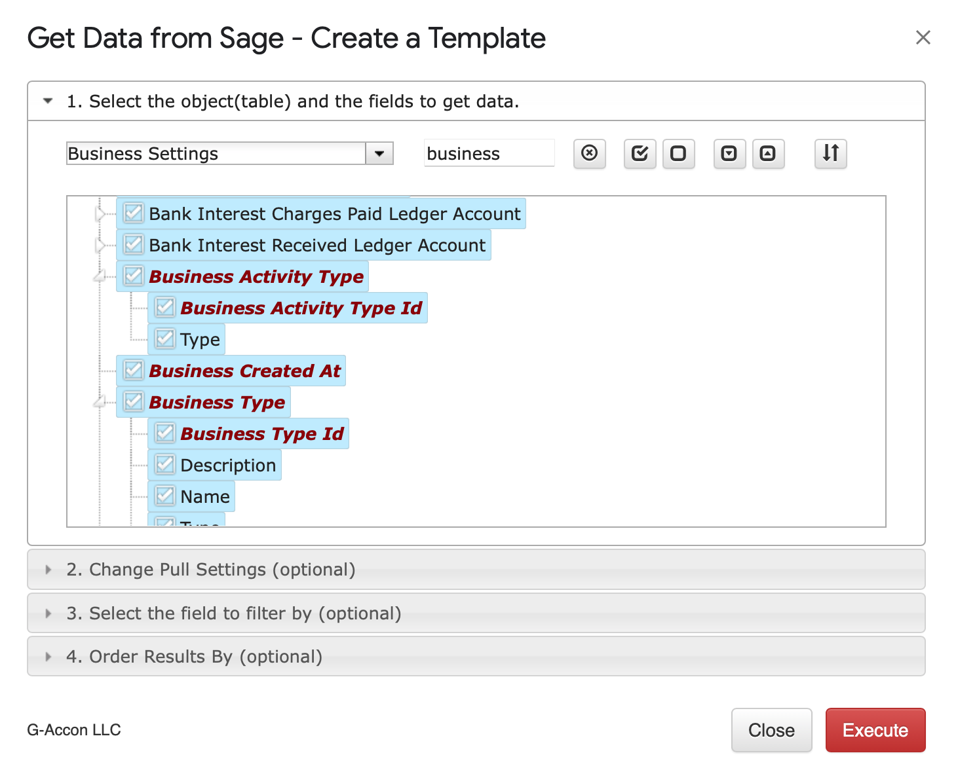Image resolution: width=958 pixels, height=770 pixels.
Task: Click the field search box containing 'business'
Action: click(x=488, y=154)
